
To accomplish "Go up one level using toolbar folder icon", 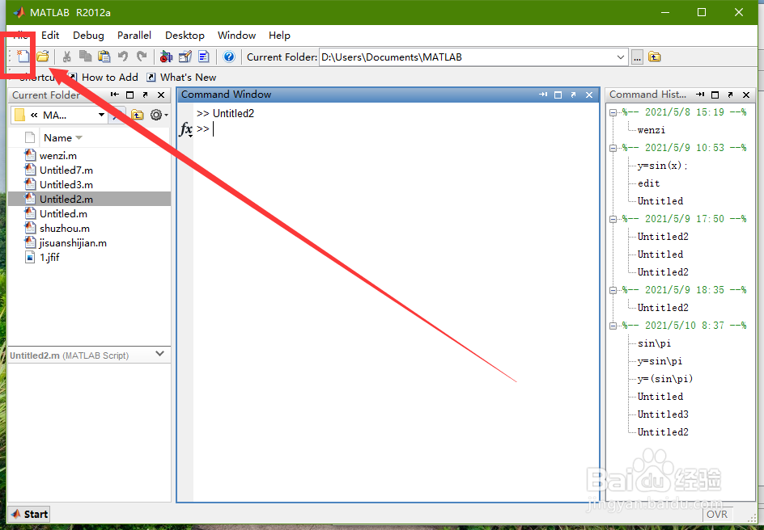I will (x=655, y=57).
